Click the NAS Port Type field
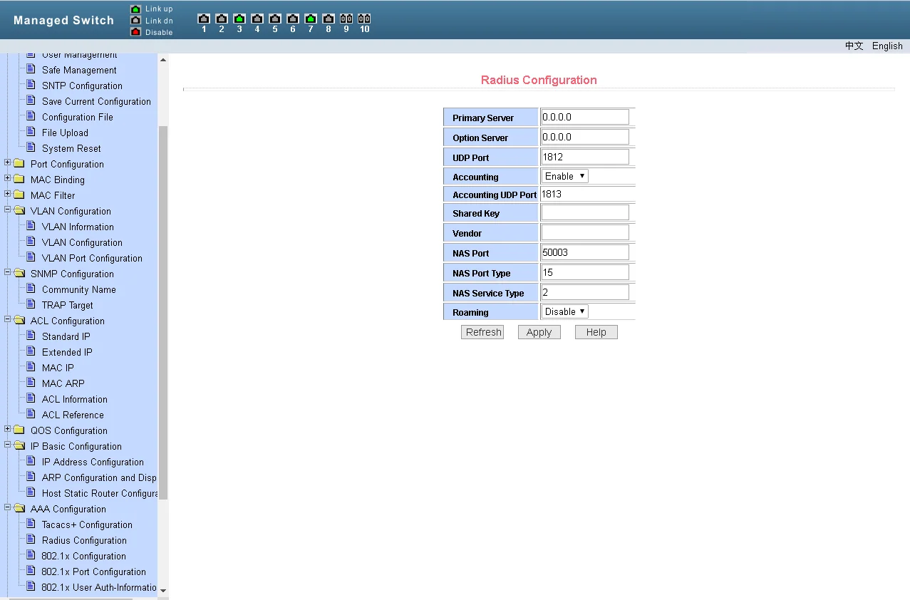Viewport: 910px width, 600px height. [585, 272]
